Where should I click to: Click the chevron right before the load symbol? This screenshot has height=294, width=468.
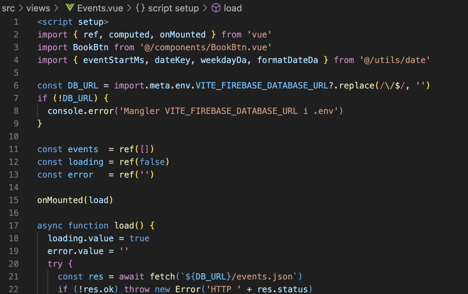pyautogui.click(x=205, y=8)
